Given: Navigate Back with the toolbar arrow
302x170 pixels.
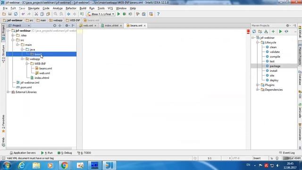Looking at the screenshot, I should tap(68, 14).
